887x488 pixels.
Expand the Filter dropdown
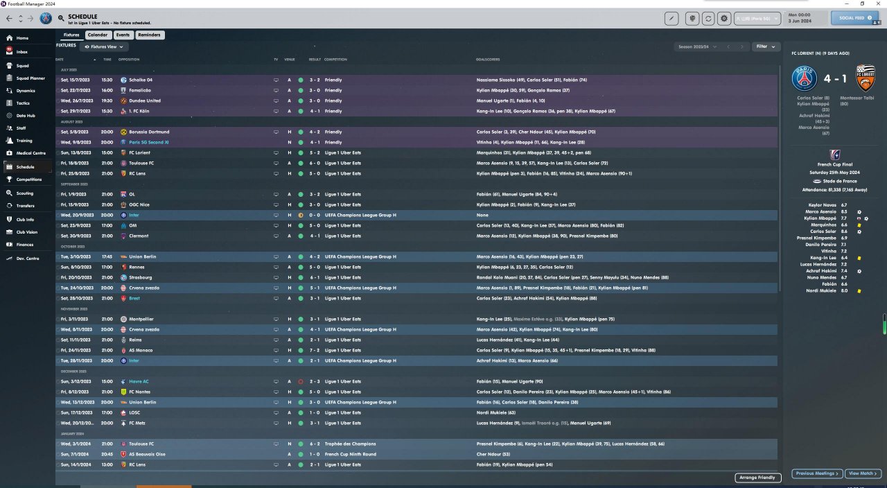coord(766,46)
